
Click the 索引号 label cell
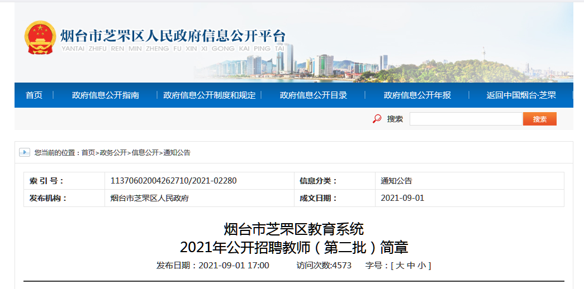click(x=64, y=181)
